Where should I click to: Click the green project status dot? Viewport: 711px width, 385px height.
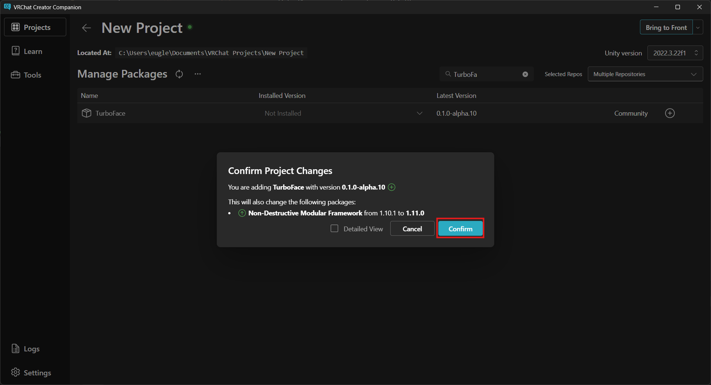pos(190,27)
